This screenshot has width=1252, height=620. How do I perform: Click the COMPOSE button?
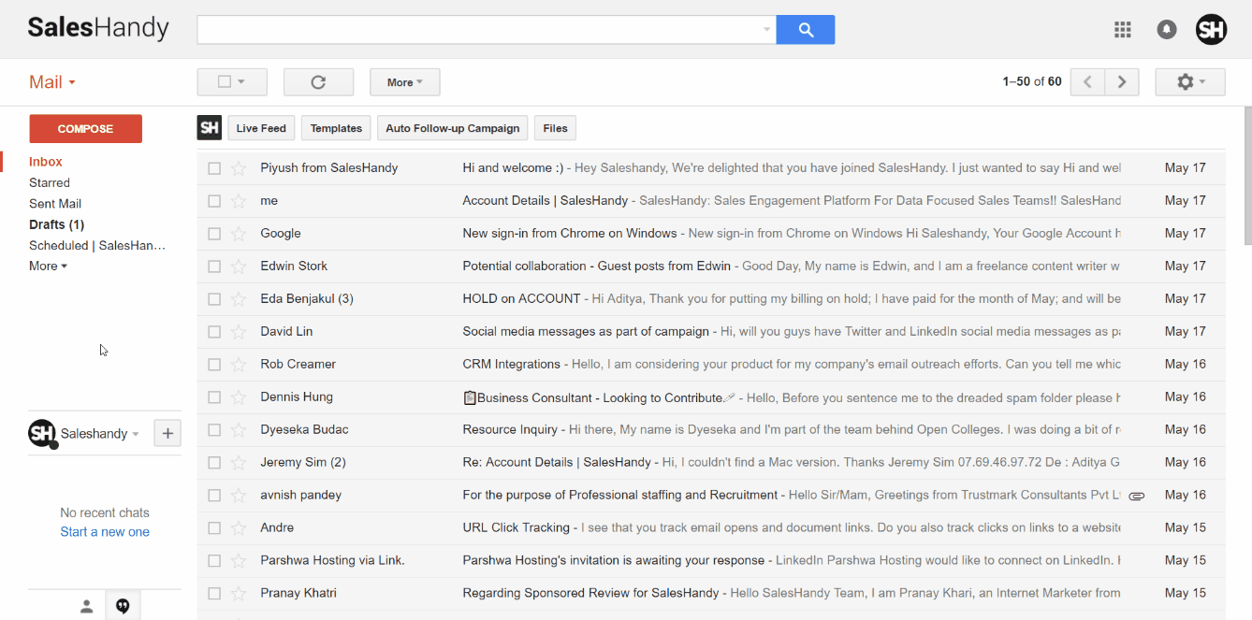pyautogui.click(x=85, y=129)
